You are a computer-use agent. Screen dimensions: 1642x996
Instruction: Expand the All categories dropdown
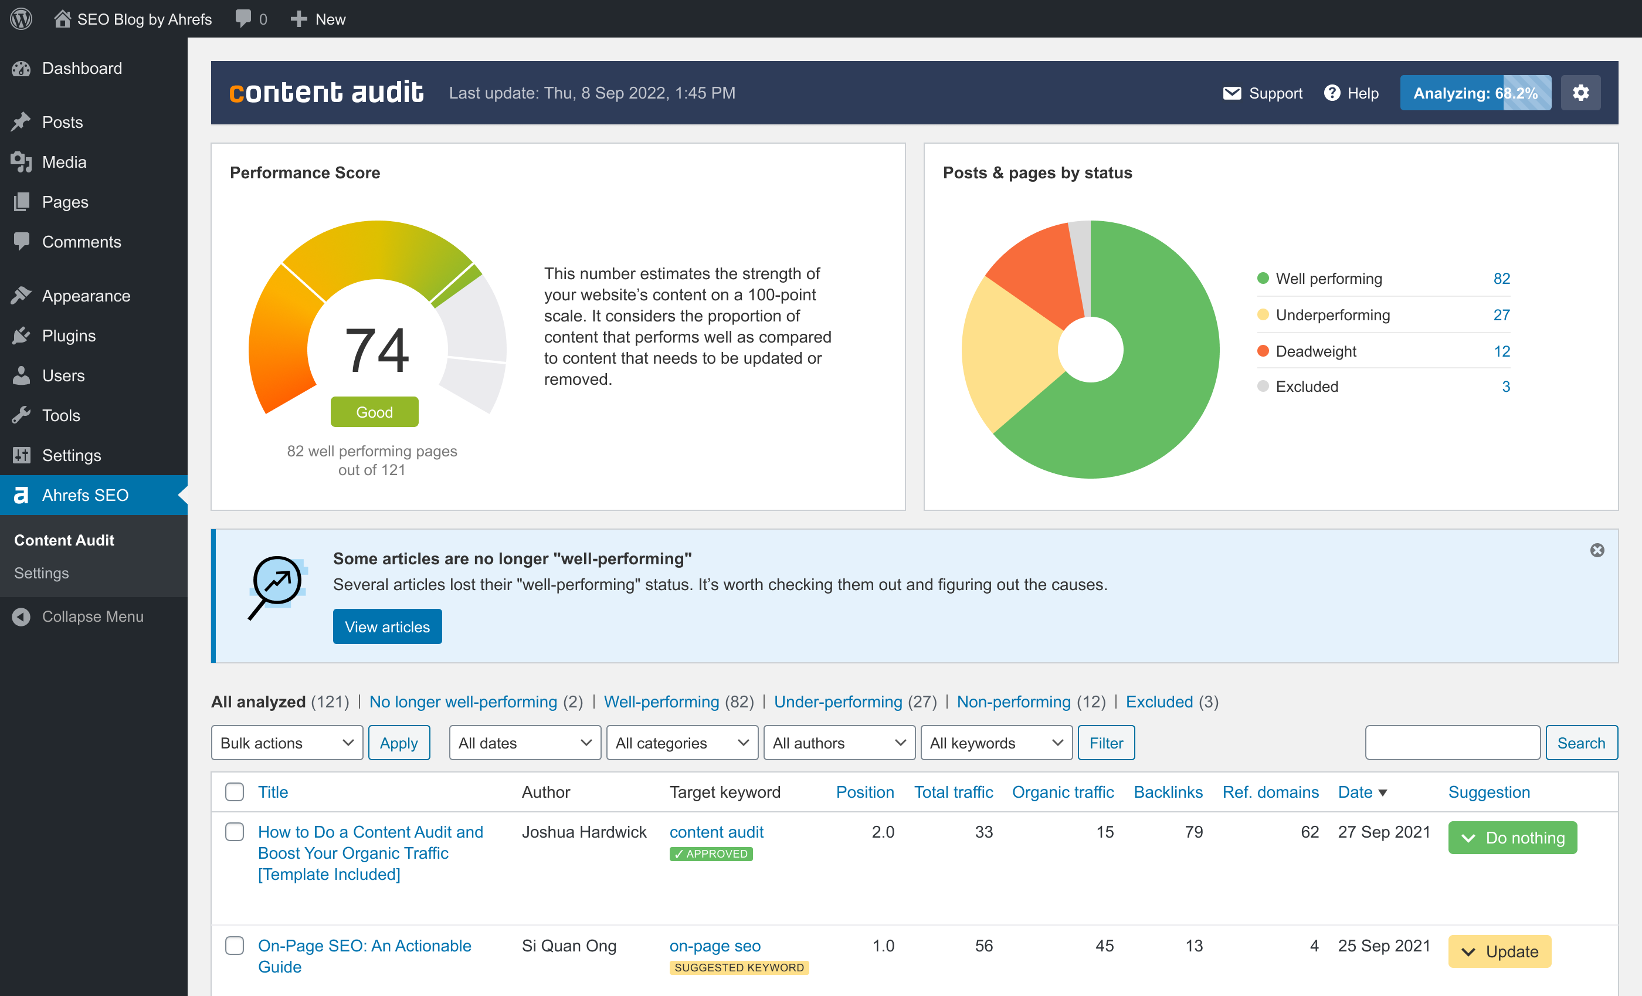[x=681, y=743]
